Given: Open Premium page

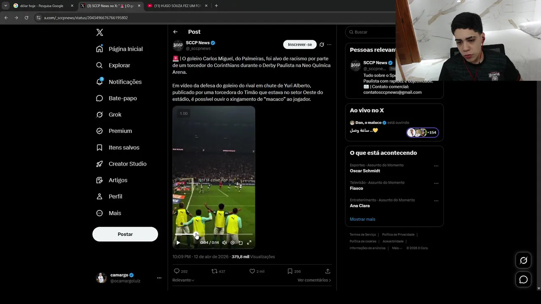Looking at the screenshot, I should (x=114, y=131).
